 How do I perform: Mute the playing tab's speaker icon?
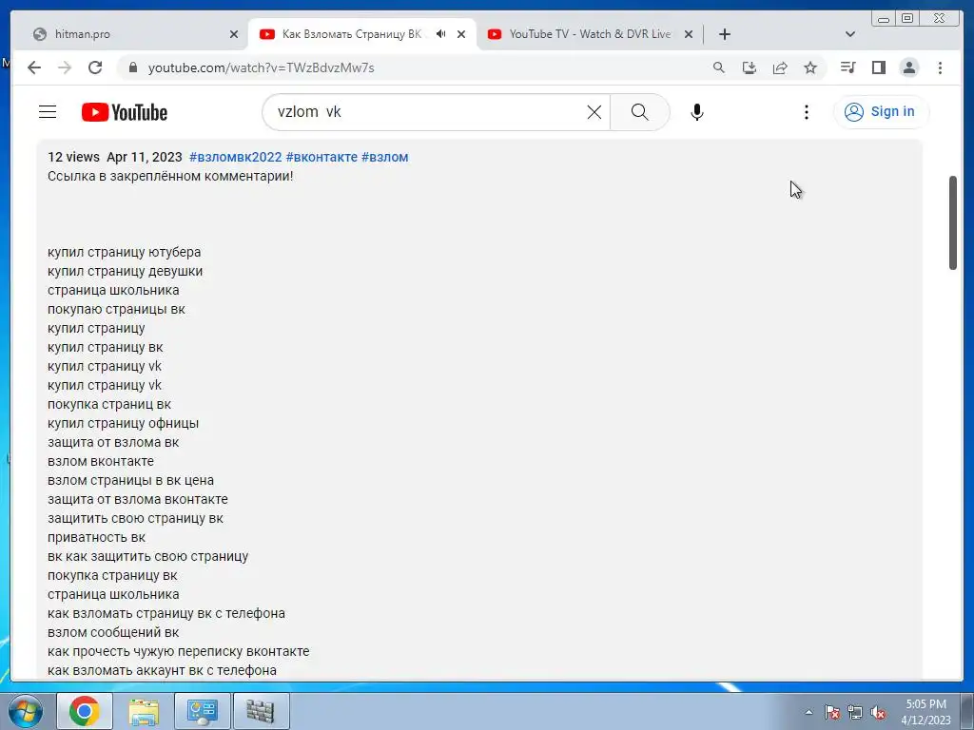tap(441, 34)
